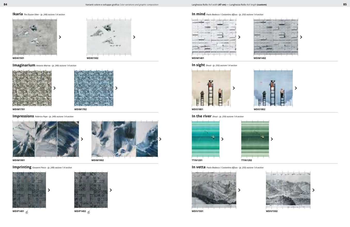This screenshot has height=227, width=350.
Task: Click the page number 85 in the header
Action: [x=345, y=4]
